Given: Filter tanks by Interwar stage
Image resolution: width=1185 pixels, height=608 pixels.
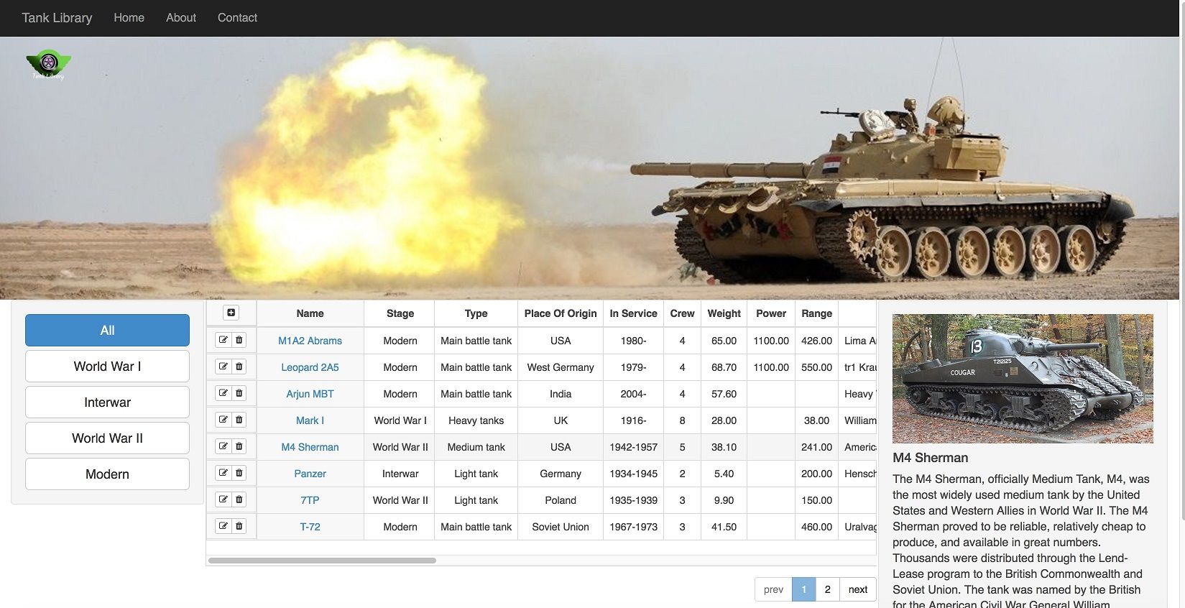Looking at the screenshot, I should (x=107, y=402).
